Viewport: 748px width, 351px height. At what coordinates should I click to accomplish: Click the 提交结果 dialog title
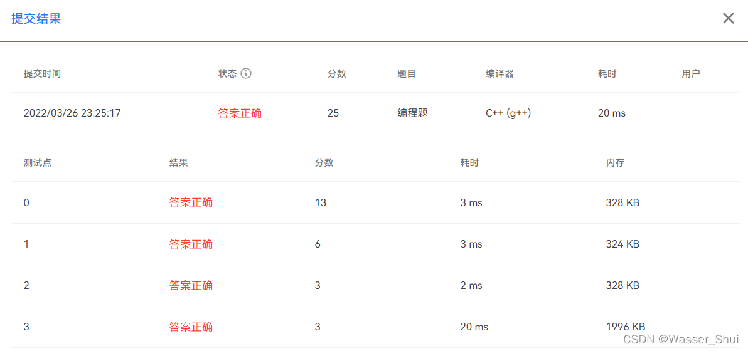pos(36,19)
